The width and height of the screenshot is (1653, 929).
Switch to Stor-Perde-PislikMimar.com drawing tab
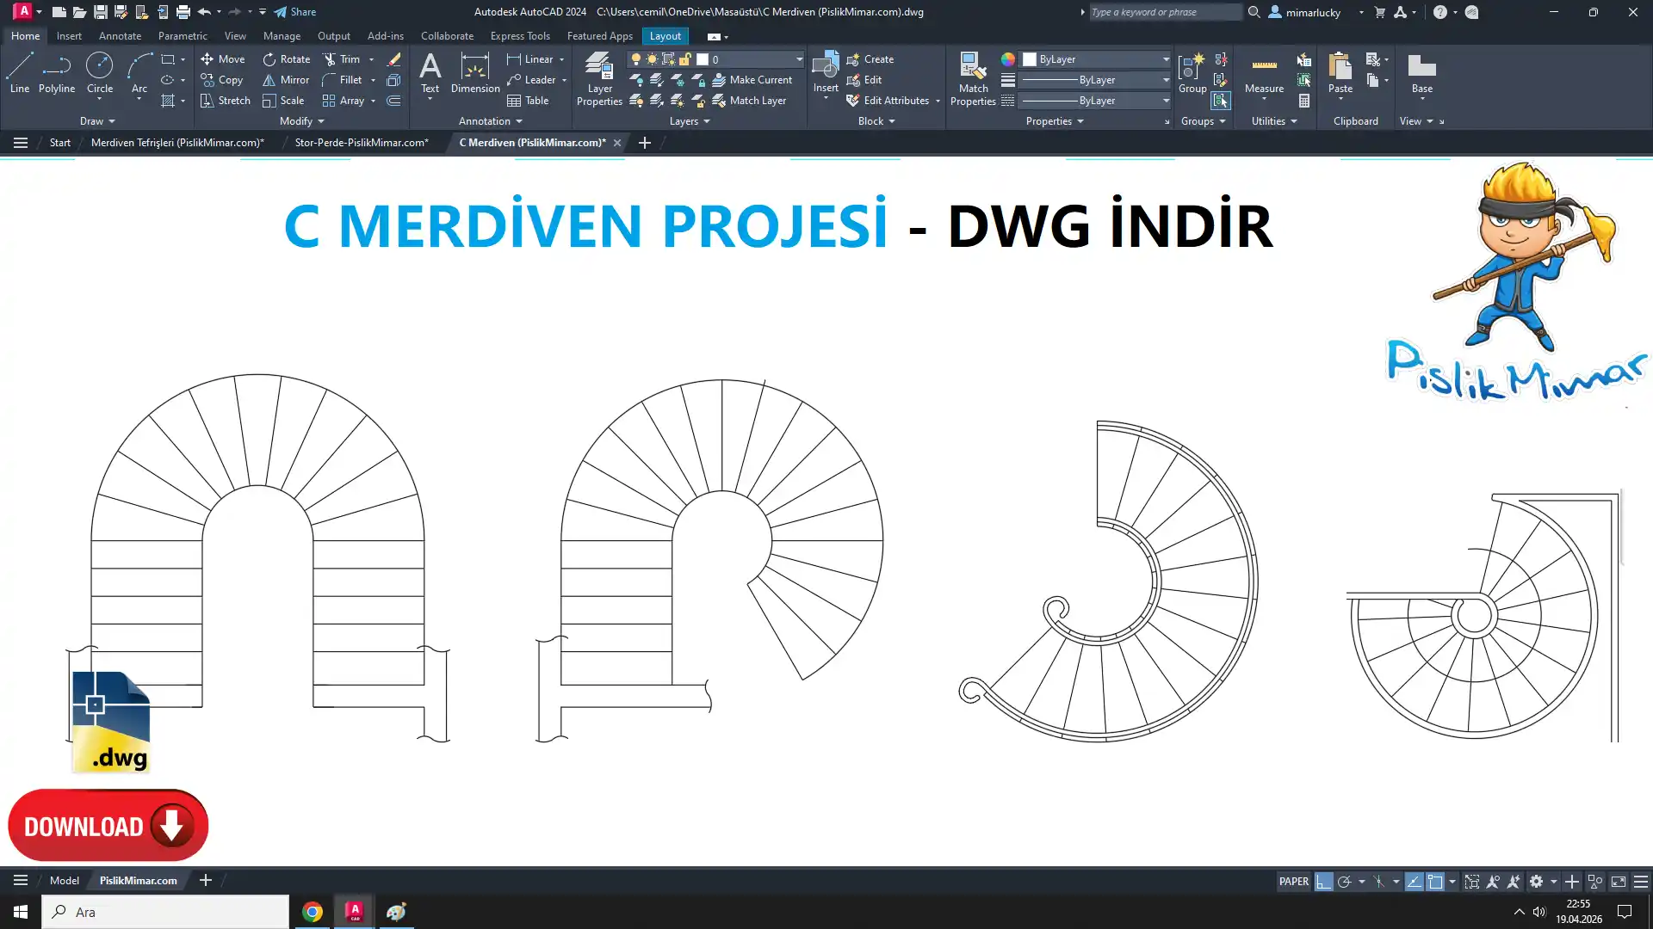pyautogui.click(x=361, y=143)
